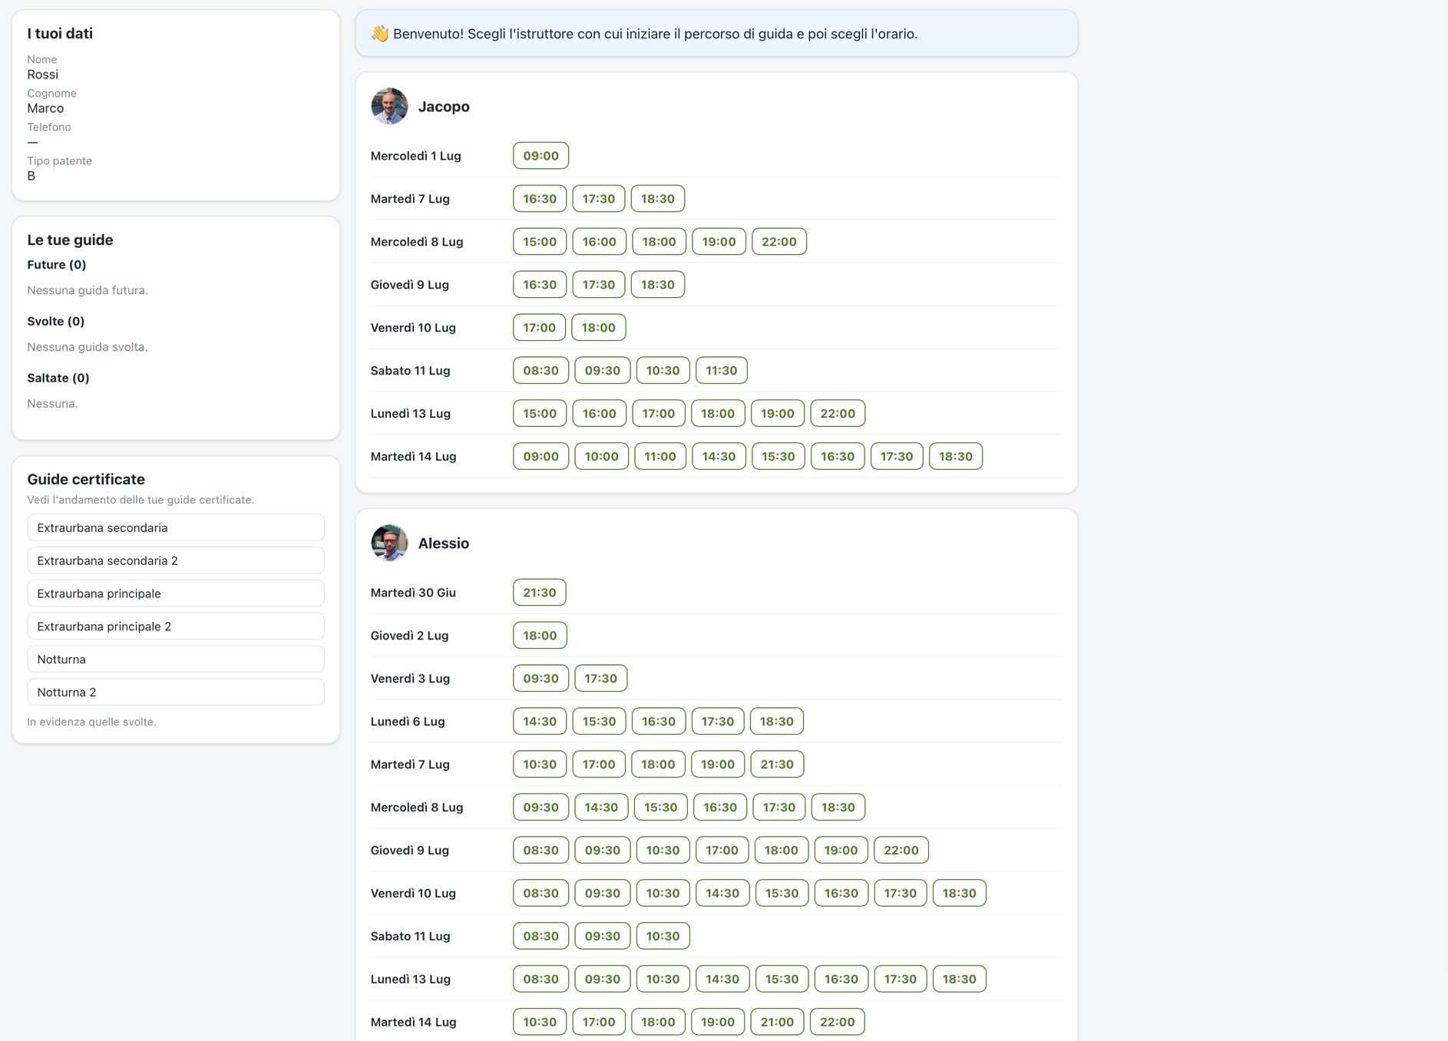Select Alessio's 10:30 slot on Sabato 11 Lug
The height and width of the screenshot is (1041, 1448).
click(x=663, y=937)
